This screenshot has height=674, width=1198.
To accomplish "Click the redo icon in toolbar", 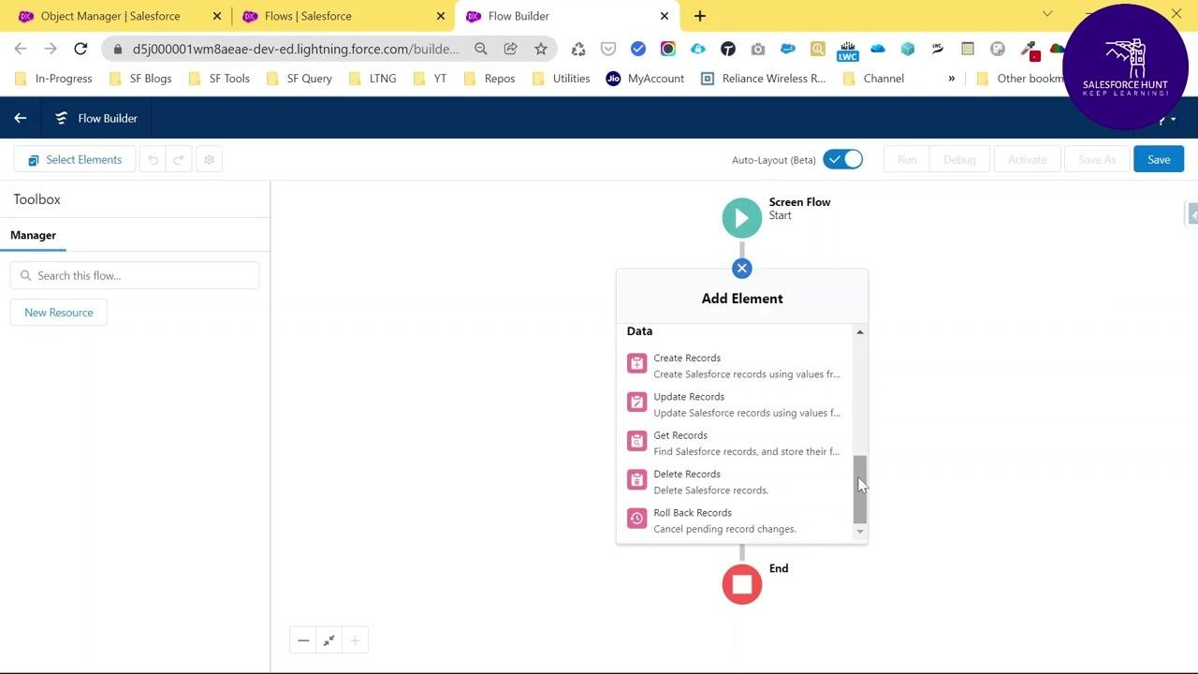I will [x=179, y=160].
